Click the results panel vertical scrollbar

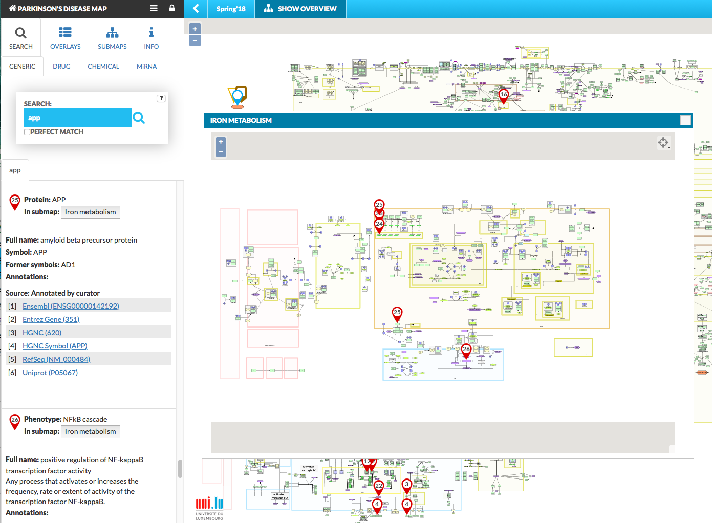coord(180,468)
